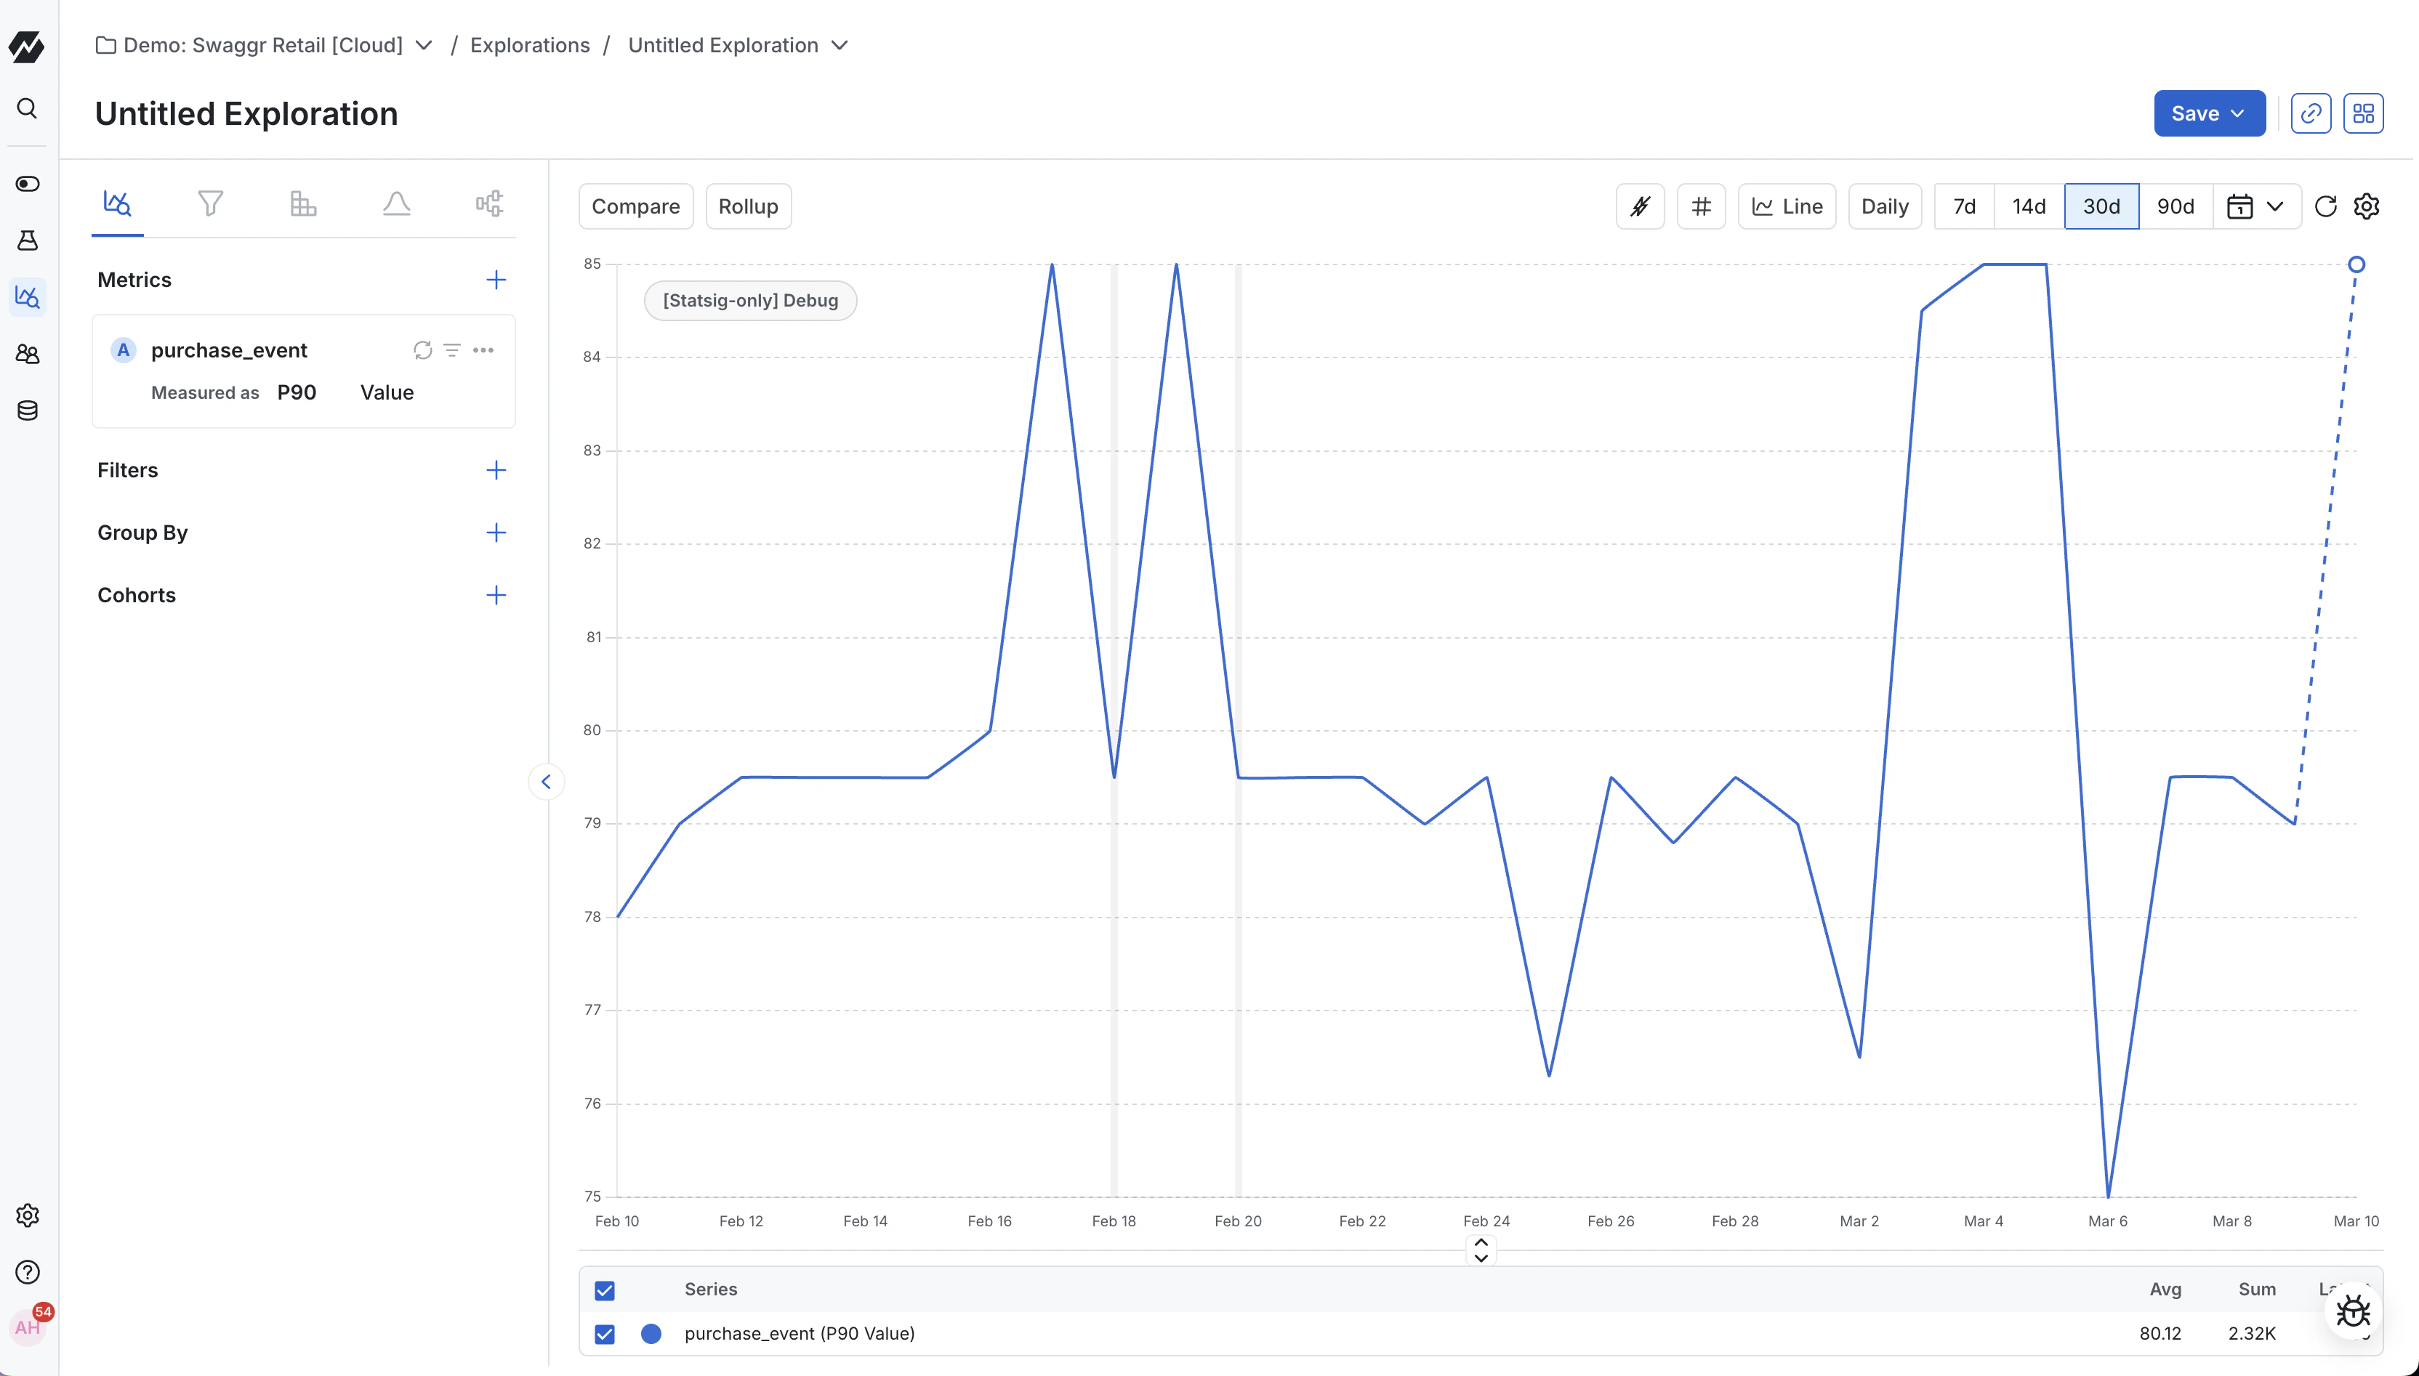The height and width of the screenshot is (1376, 2419).
Task: Uncheck the Series select-all checkbox
Action: 604,1290
